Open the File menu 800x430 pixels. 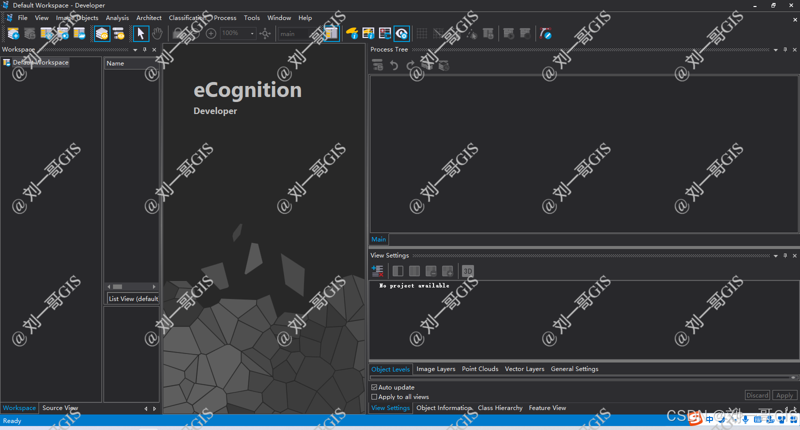click(22, 17)
